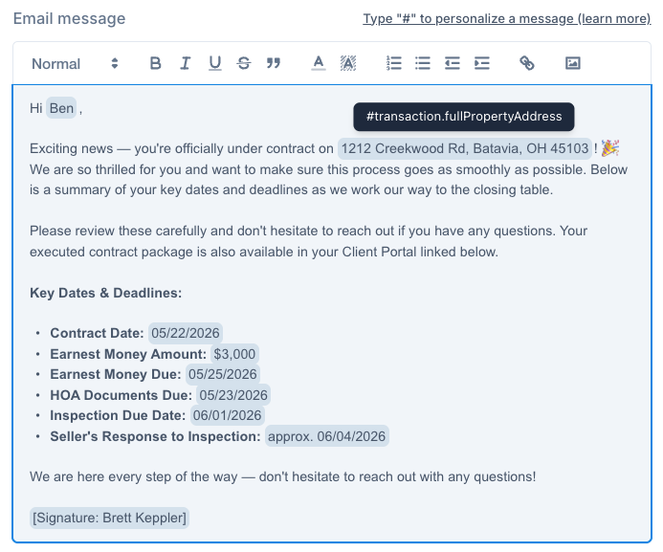Apply strikethrough formatting

click(x=244, y=63)
